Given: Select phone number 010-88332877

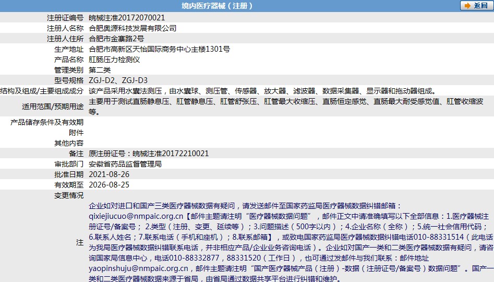Looking at the screenshot, I should (194, 257).
